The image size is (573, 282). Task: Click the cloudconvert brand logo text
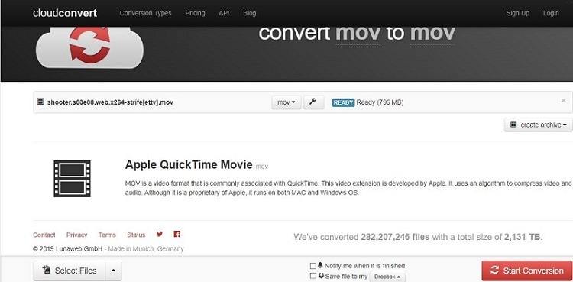pos(65,13)
